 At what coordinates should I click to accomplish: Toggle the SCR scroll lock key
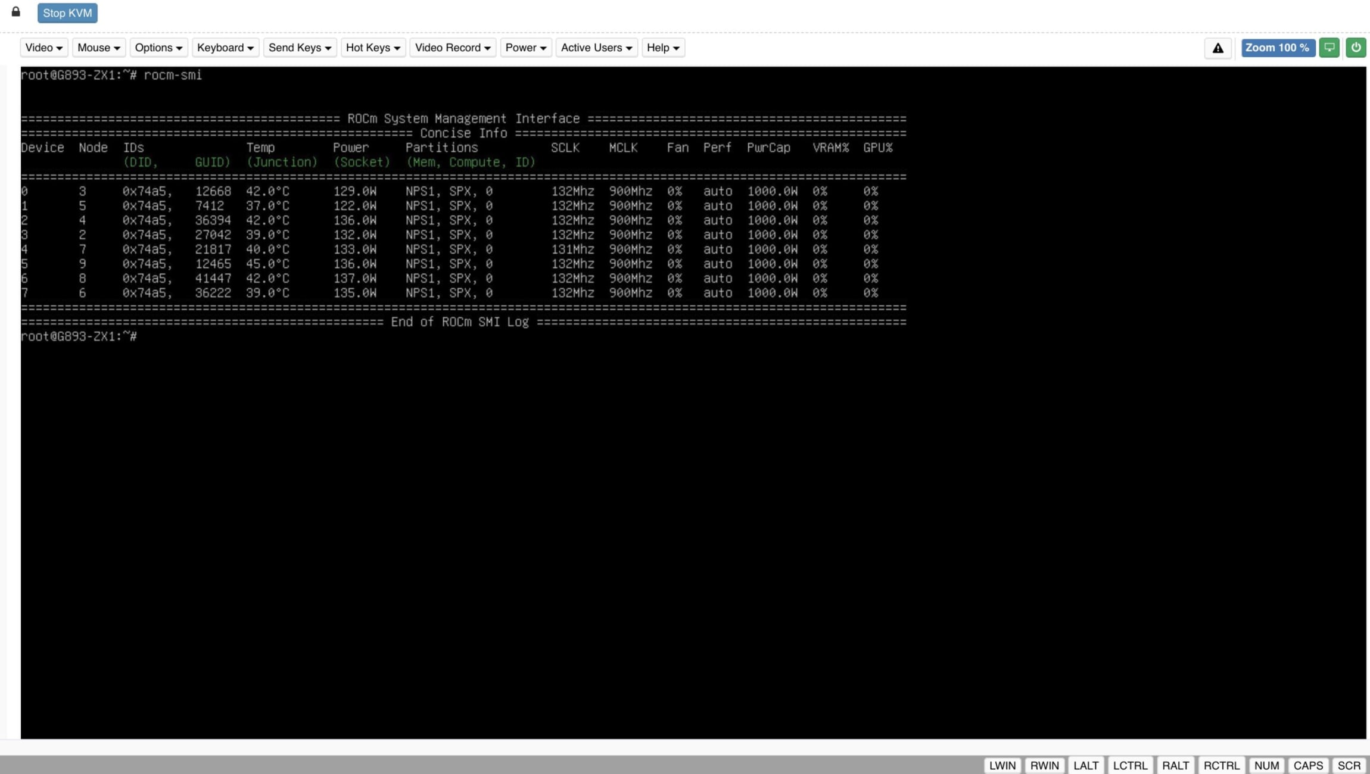pos(1347,764)
